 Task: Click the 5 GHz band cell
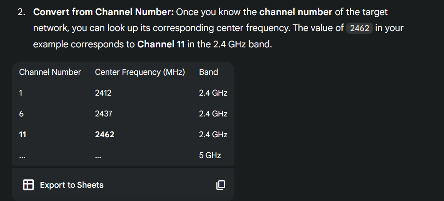click(x=210, y=155)
